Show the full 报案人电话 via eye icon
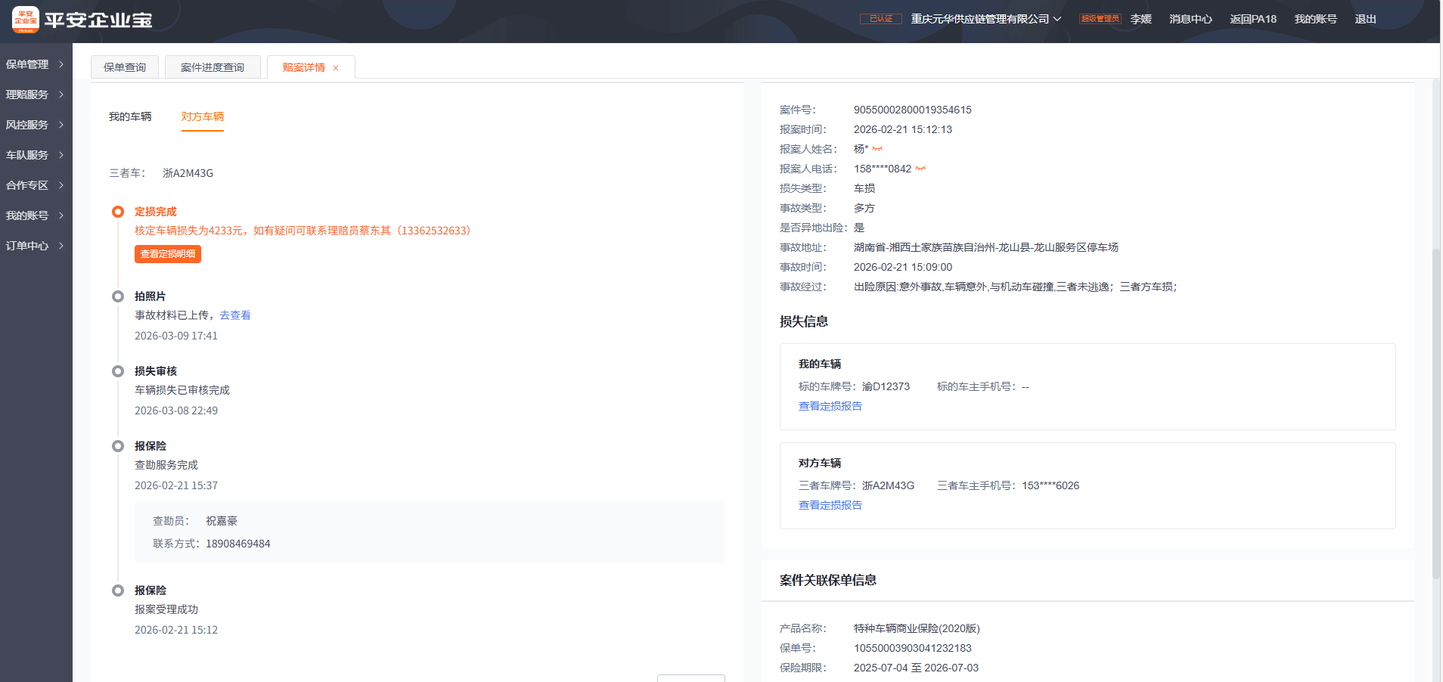 920,169
